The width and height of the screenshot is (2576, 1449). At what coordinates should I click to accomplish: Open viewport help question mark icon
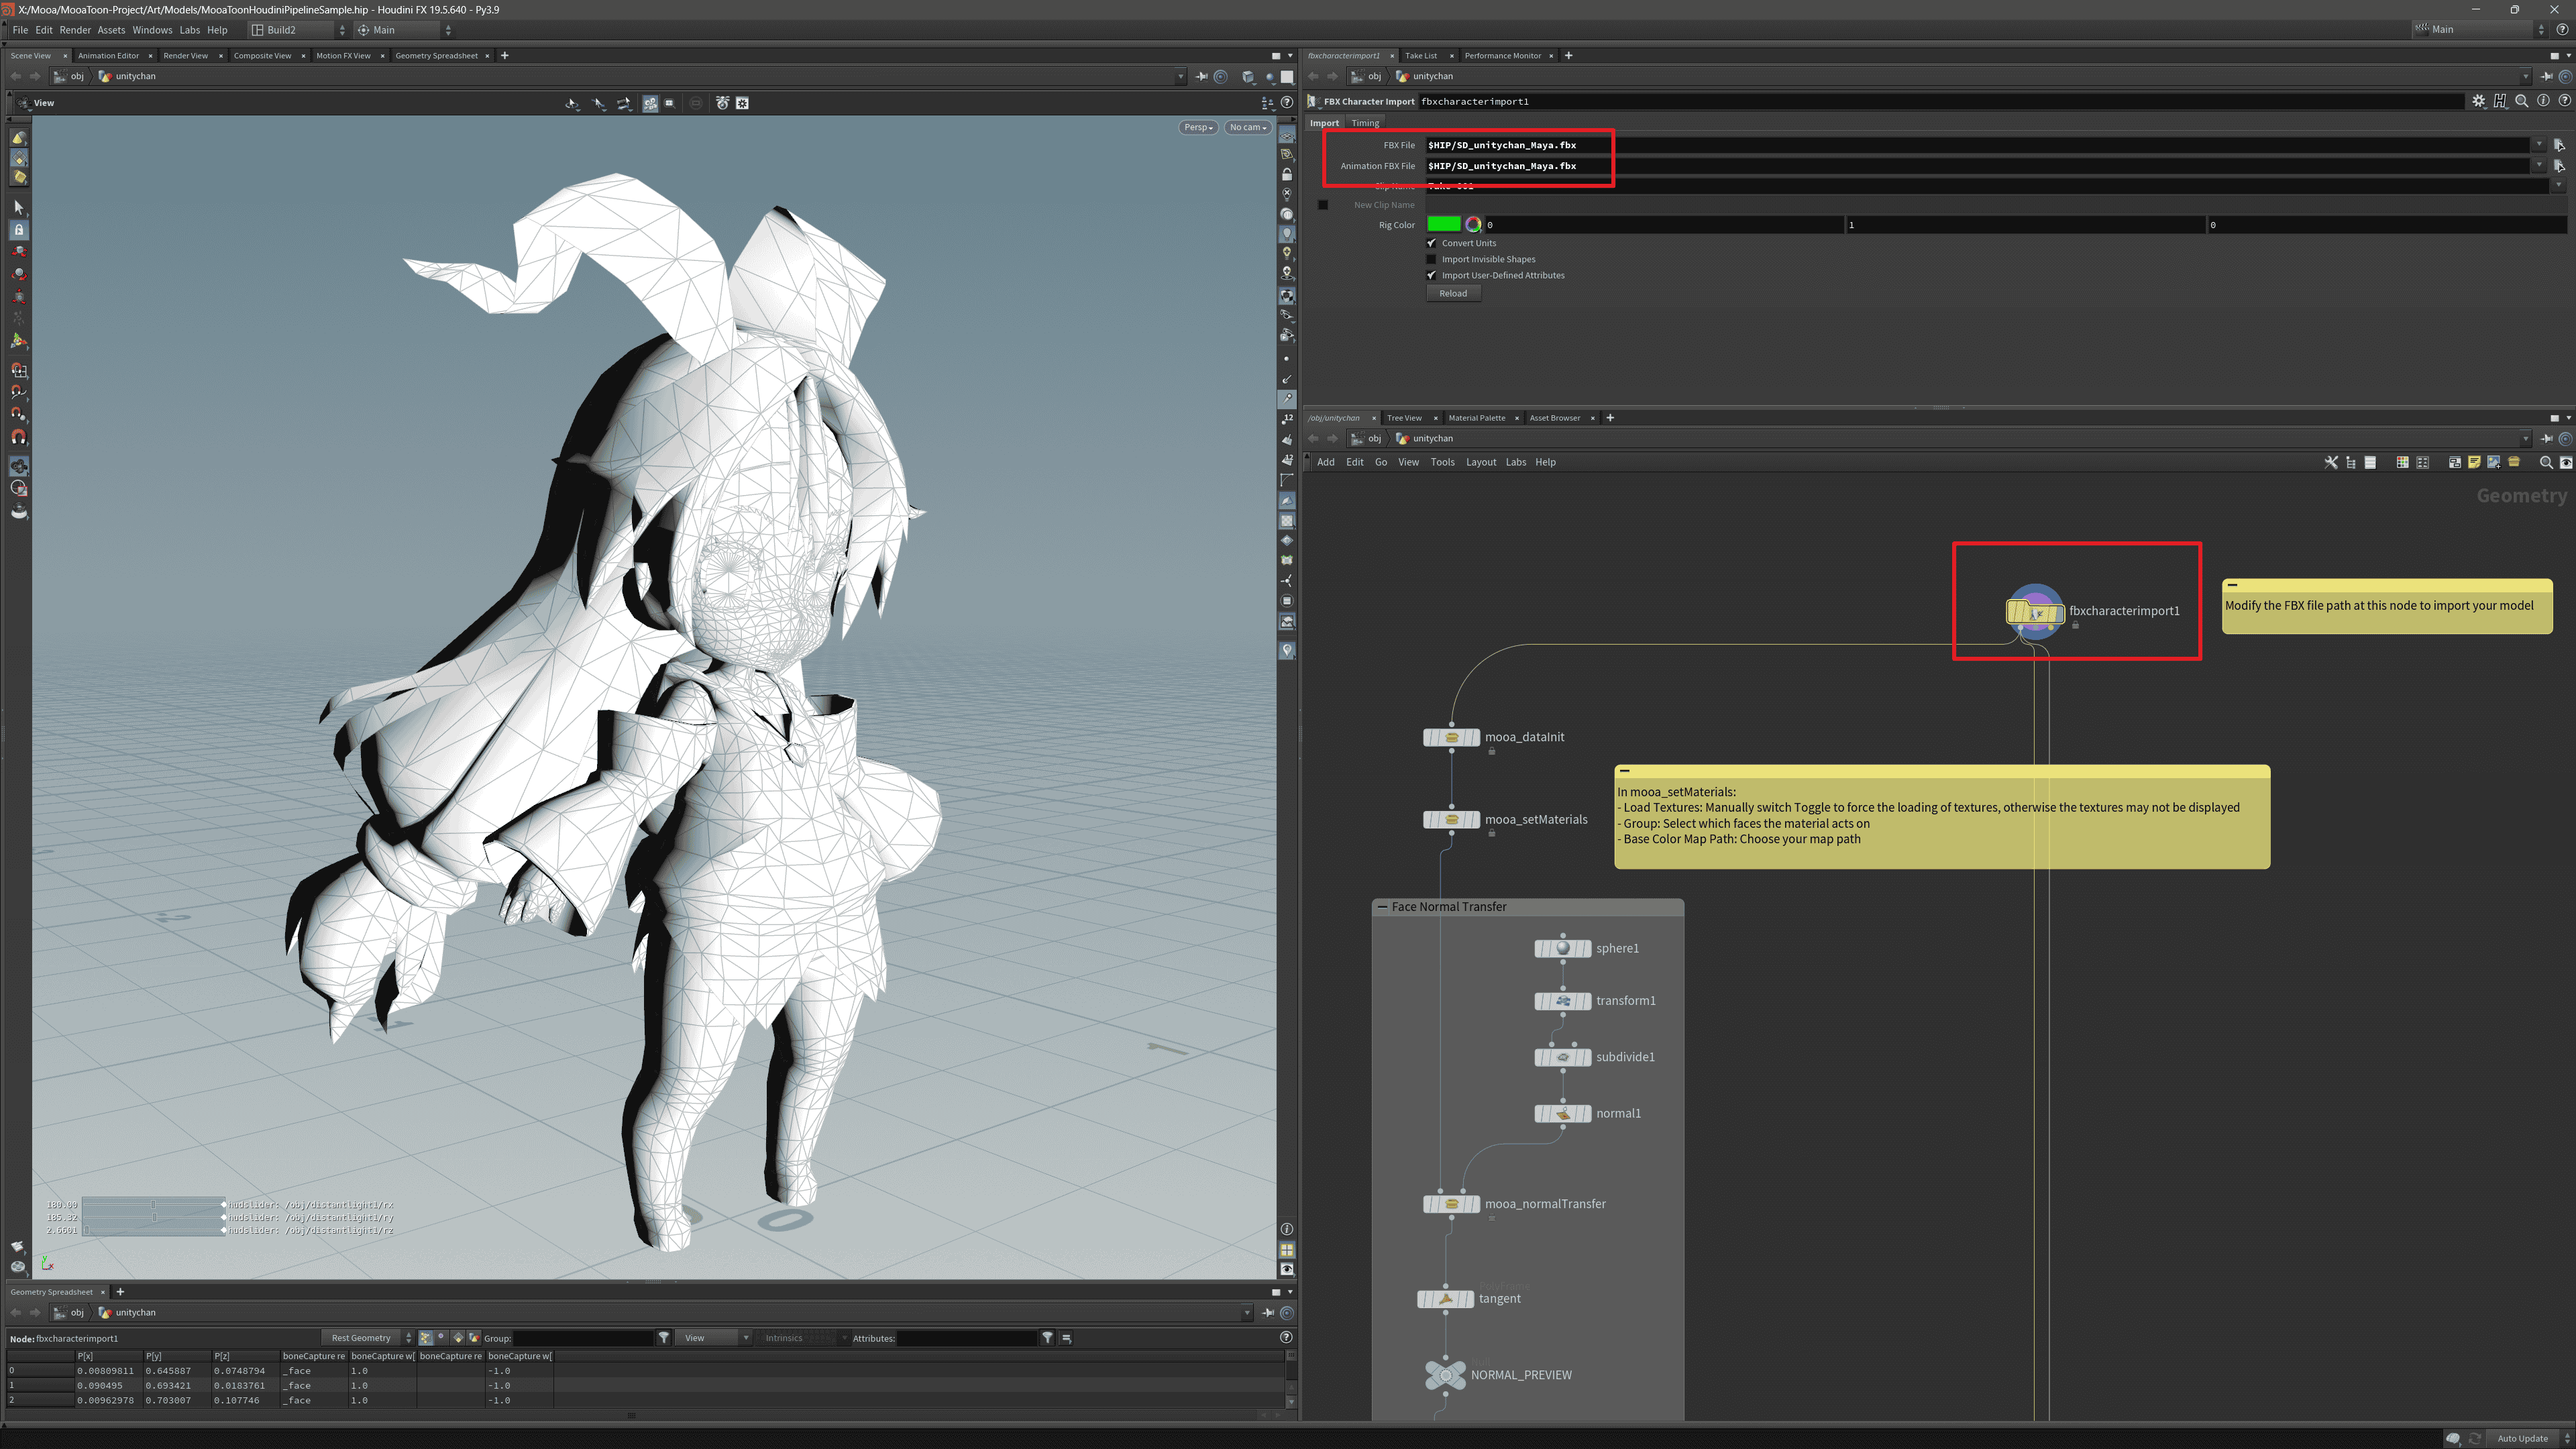[x=1287, y=102]
